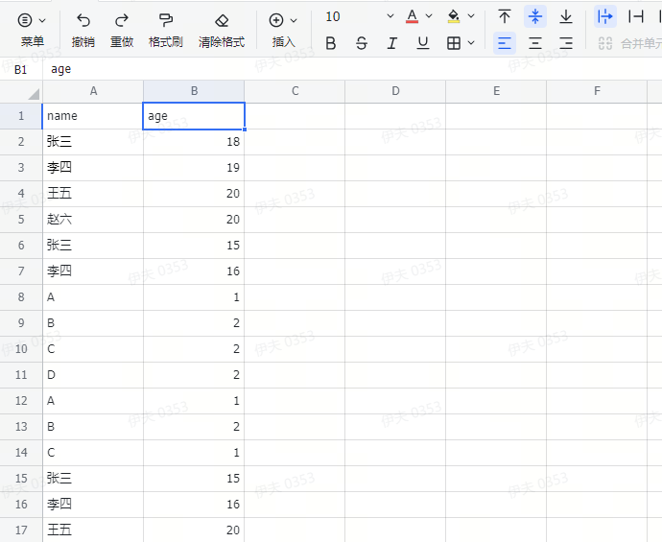Toggle strikethrough formatting
Screen dimensions: 662x542
click(x=362, y=43)
